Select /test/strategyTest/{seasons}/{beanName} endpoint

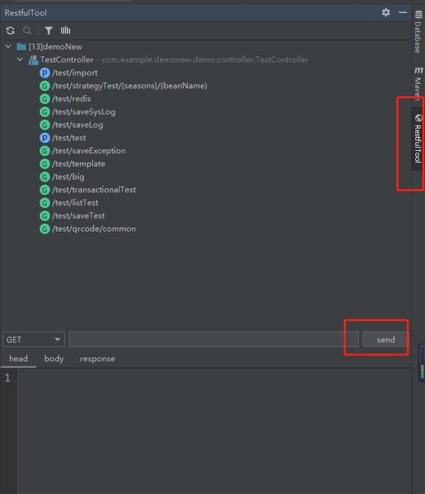129,86
